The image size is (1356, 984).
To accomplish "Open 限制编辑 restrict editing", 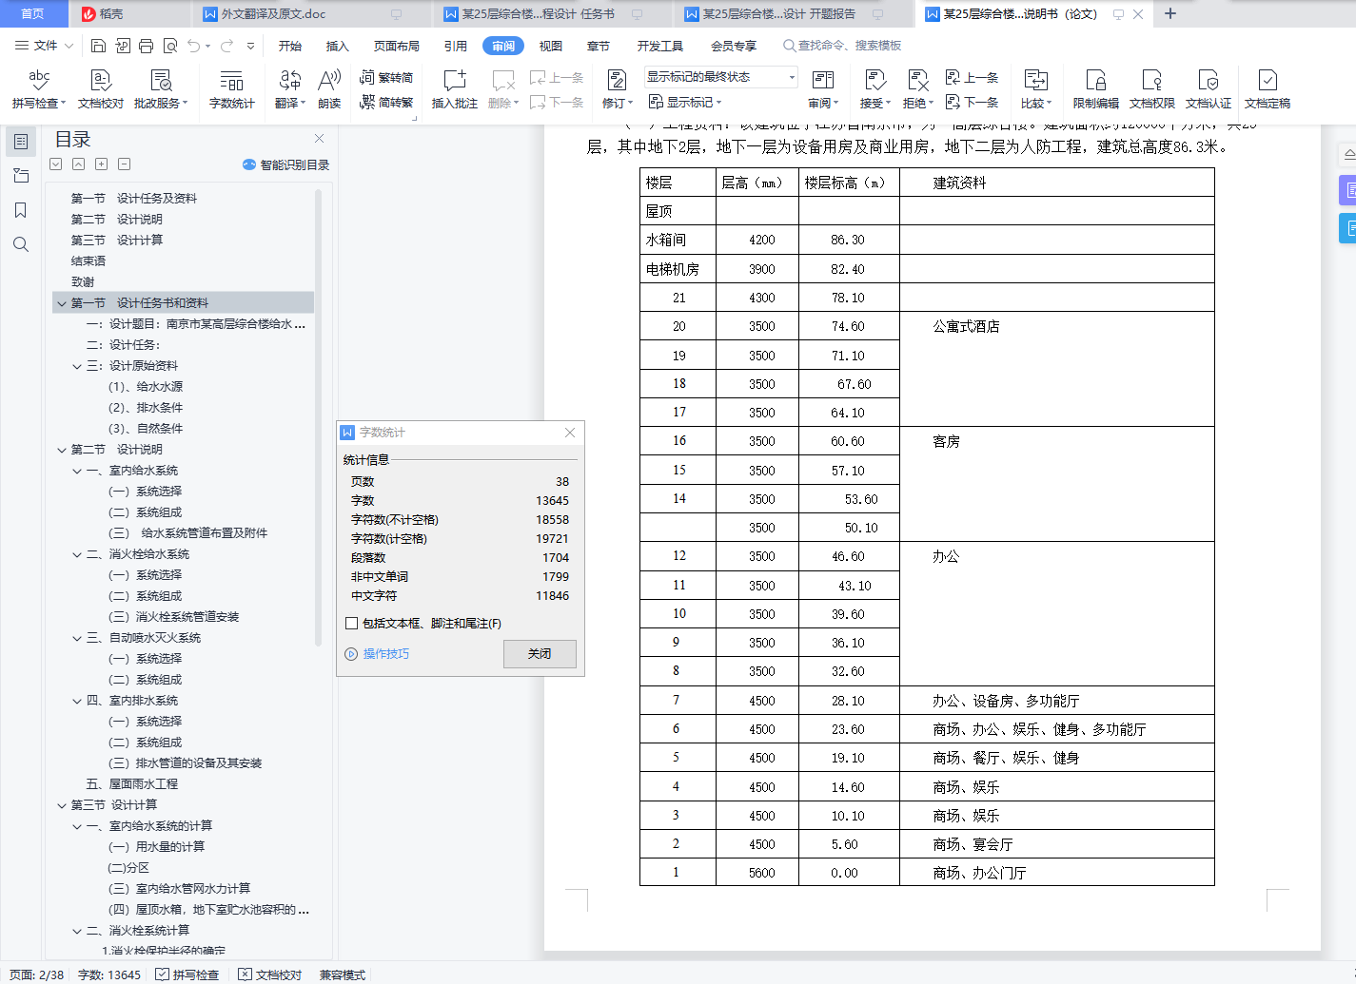I will [x=1096, y=89].
